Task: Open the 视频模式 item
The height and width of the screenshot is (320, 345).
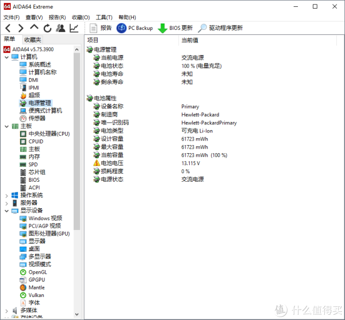Action: pos(36,264)
